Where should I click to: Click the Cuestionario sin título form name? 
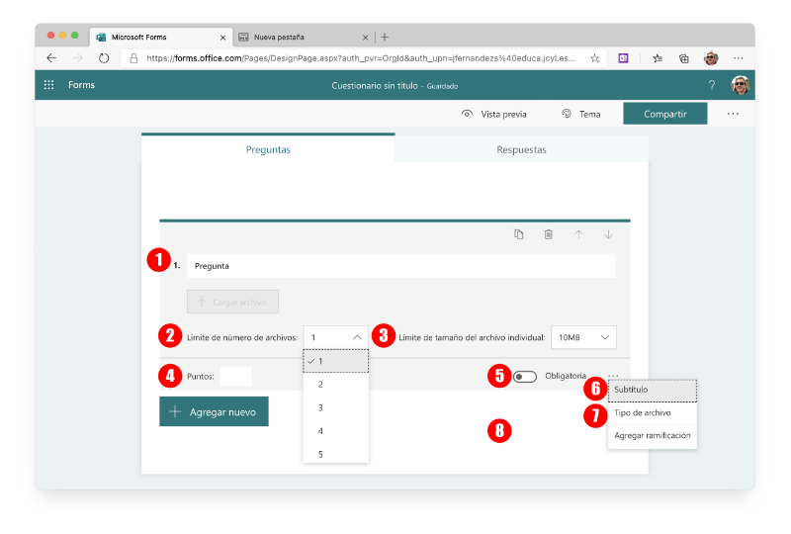click(x=375, y=86)
